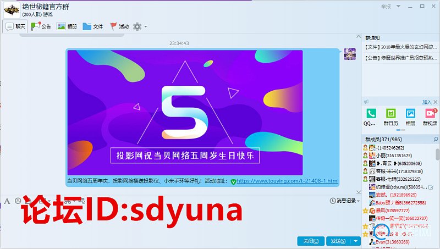Switch to the 相册 album tab
This screenshot has width=440, height=249.
pos(67,26)
